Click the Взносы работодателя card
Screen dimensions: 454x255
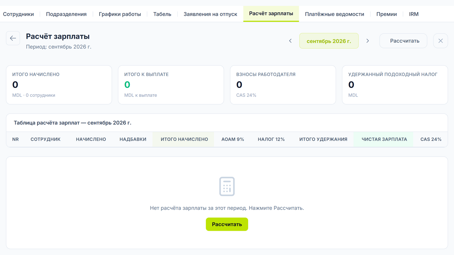pos(283,85)
